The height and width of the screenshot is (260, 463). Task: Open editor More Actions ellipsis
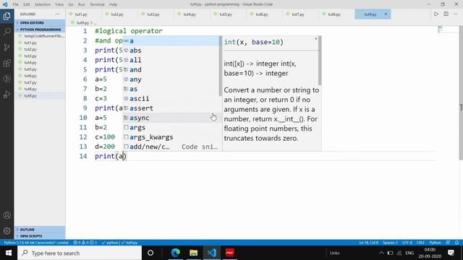pos(456,14)
